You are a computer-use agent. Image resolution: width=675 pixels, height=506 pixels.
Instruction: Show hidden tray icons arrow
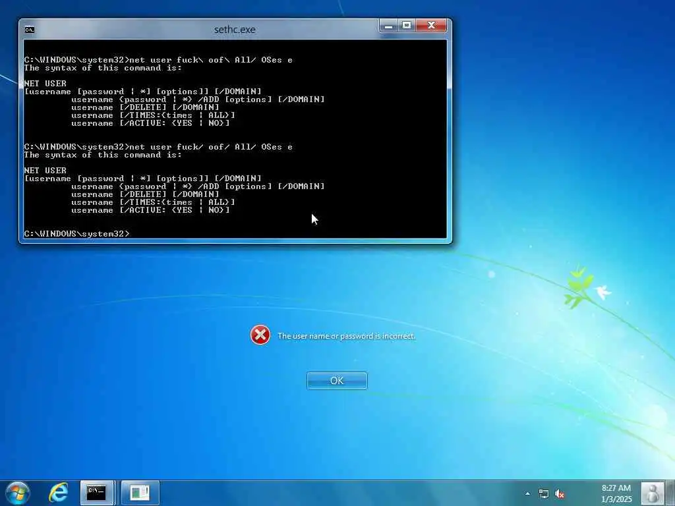(x=527, y=493)
